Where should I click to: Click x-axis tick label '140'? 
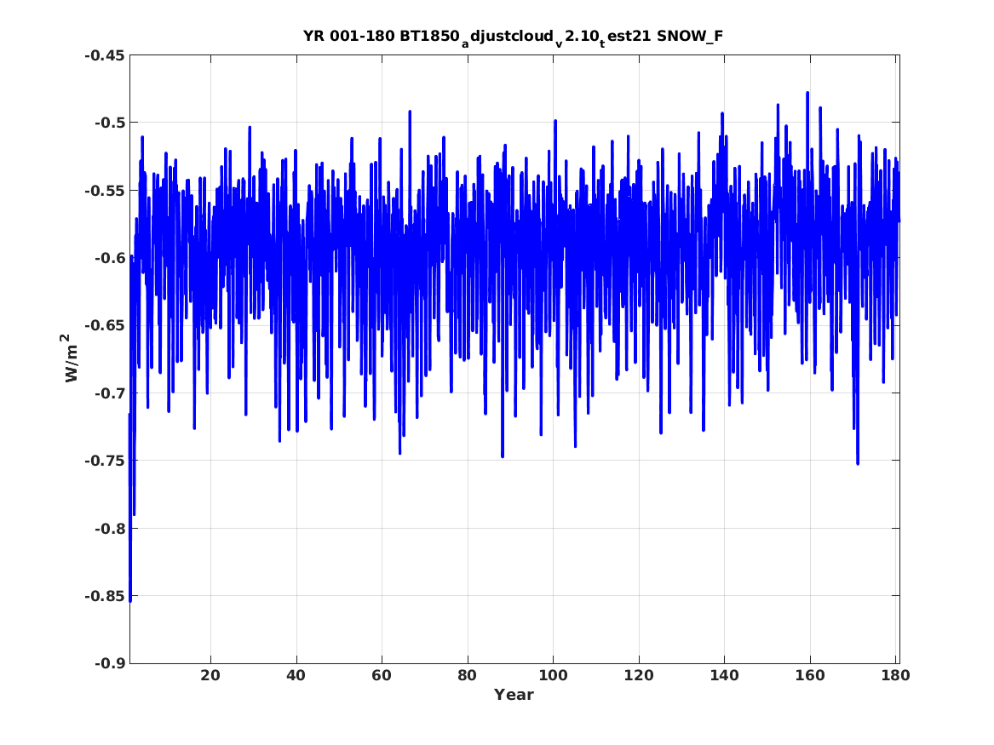pyautogui.click(x=724, y=675)
